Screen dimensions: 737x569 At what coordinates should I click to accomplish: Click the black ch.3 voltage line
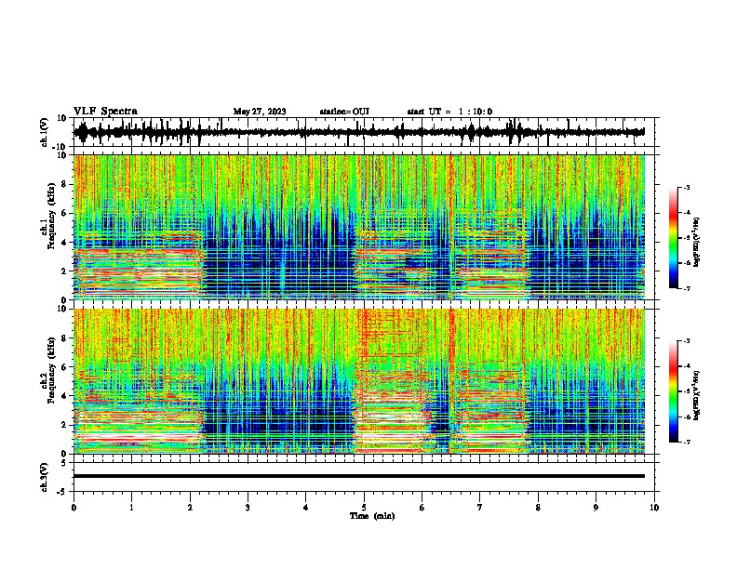click(x=358, y=476)
